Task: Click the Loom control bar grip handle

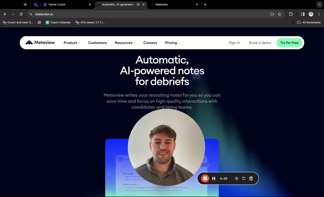Action: (237, 179)
